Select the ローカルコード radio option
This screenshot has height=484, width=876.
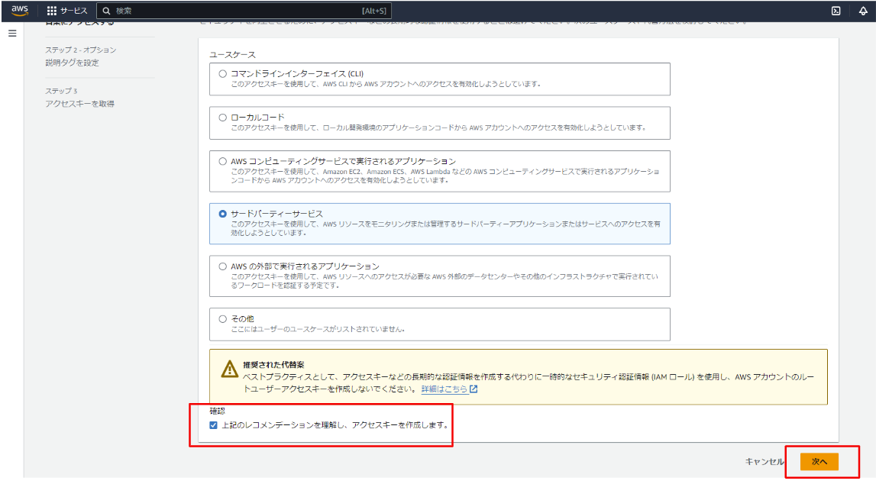tap(223, 118)
